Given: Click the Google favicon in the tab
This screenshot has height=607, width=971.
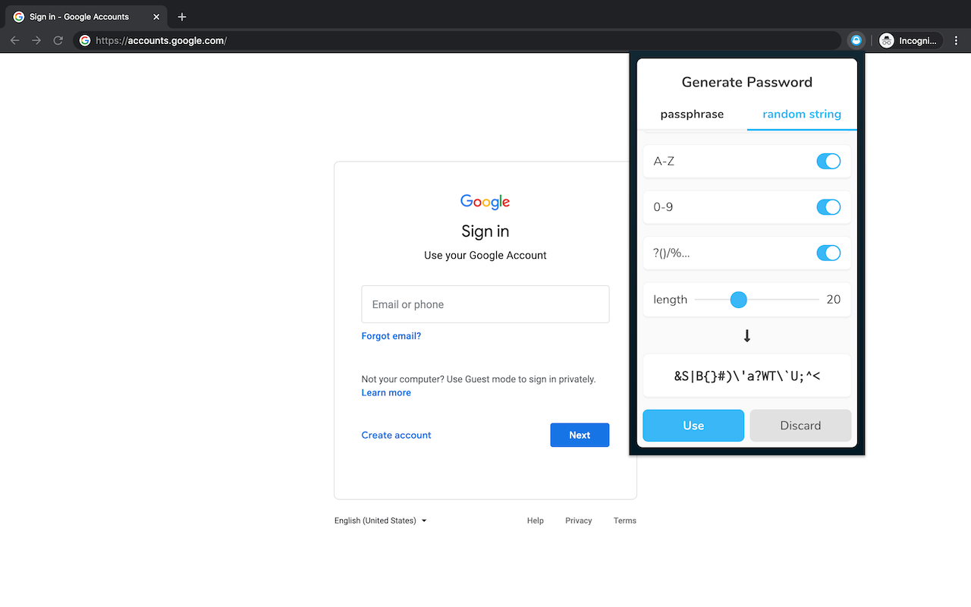Looking at the screenshot, I should [17, 16].
